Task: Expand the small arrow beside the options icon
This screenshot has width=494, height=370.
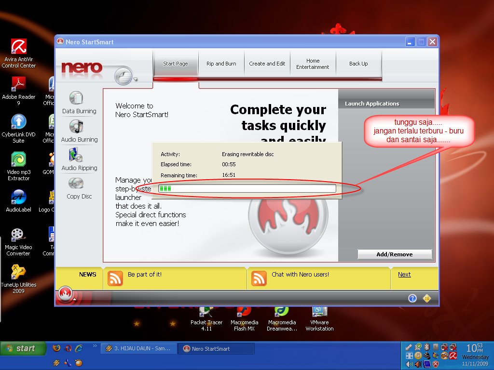Action: pos(136,79)
